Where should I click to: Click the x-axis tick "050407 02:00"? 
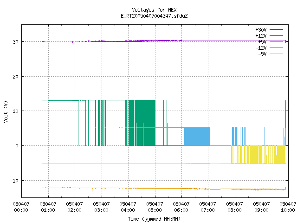(74, 207)
